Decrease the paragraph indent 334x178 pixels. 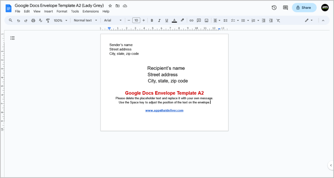264,21
